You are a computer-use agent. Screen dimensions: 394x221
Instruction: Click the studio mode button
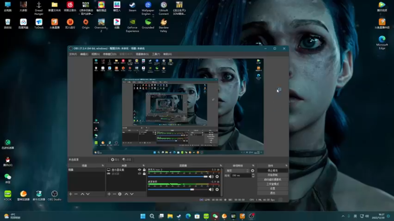coord(273,184)
